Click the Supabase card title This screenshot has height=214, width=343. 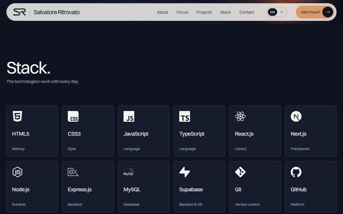click(x=191, y=189)
